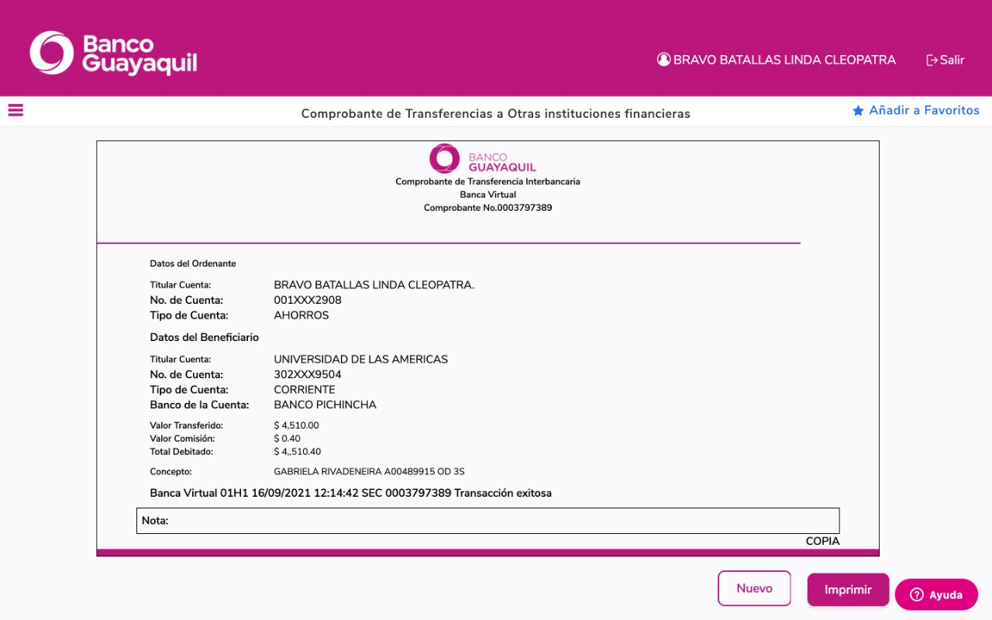992x620 pixels.
Task: Click the Comprobante No.0003797389 text
Action: (487, 208)
